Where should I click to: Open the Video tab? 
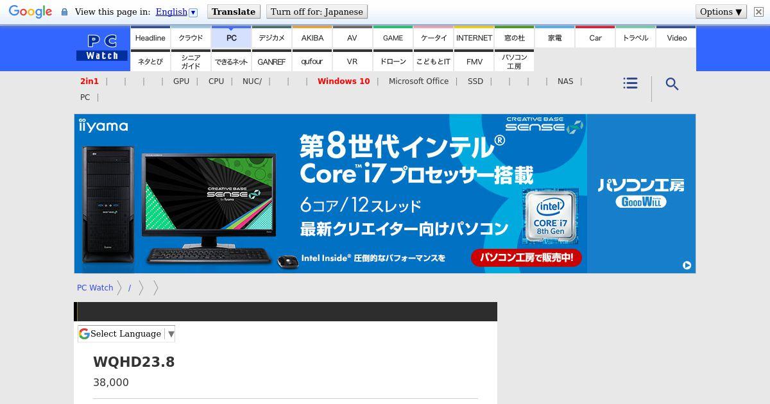pyautogui.click(x=676, y=38)
